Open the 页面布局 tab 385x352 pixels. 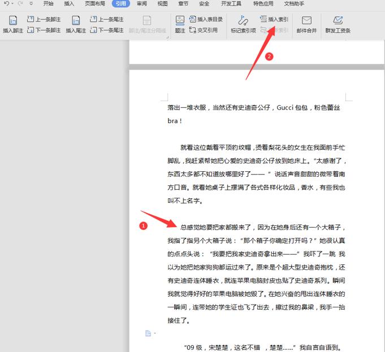point(95,3)
